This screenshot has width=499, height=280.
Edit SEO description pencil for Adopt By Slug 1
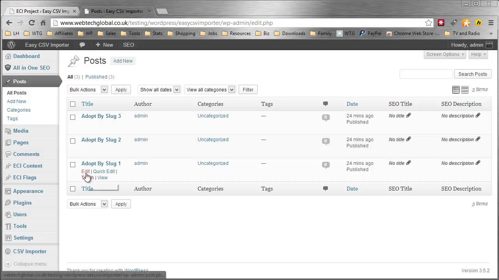(x=478, y=163)
